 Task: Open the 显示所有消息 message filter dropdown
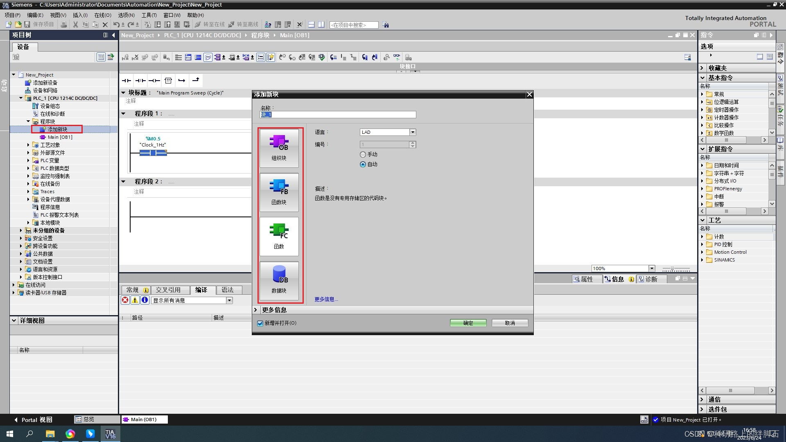[x=229, y=300]
